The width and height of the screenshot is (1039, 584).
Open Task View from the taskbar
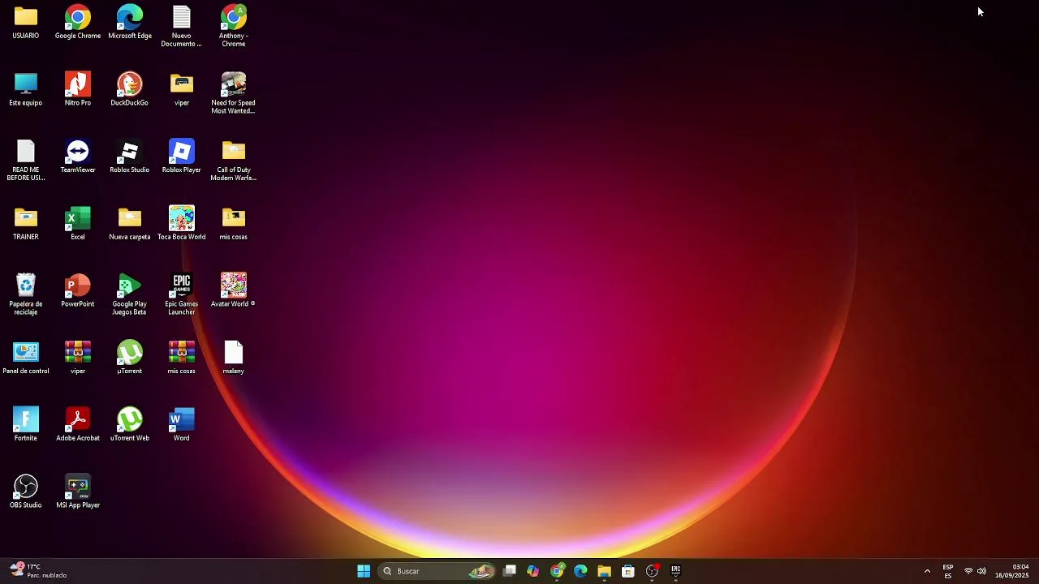click(x=510, y=571)
